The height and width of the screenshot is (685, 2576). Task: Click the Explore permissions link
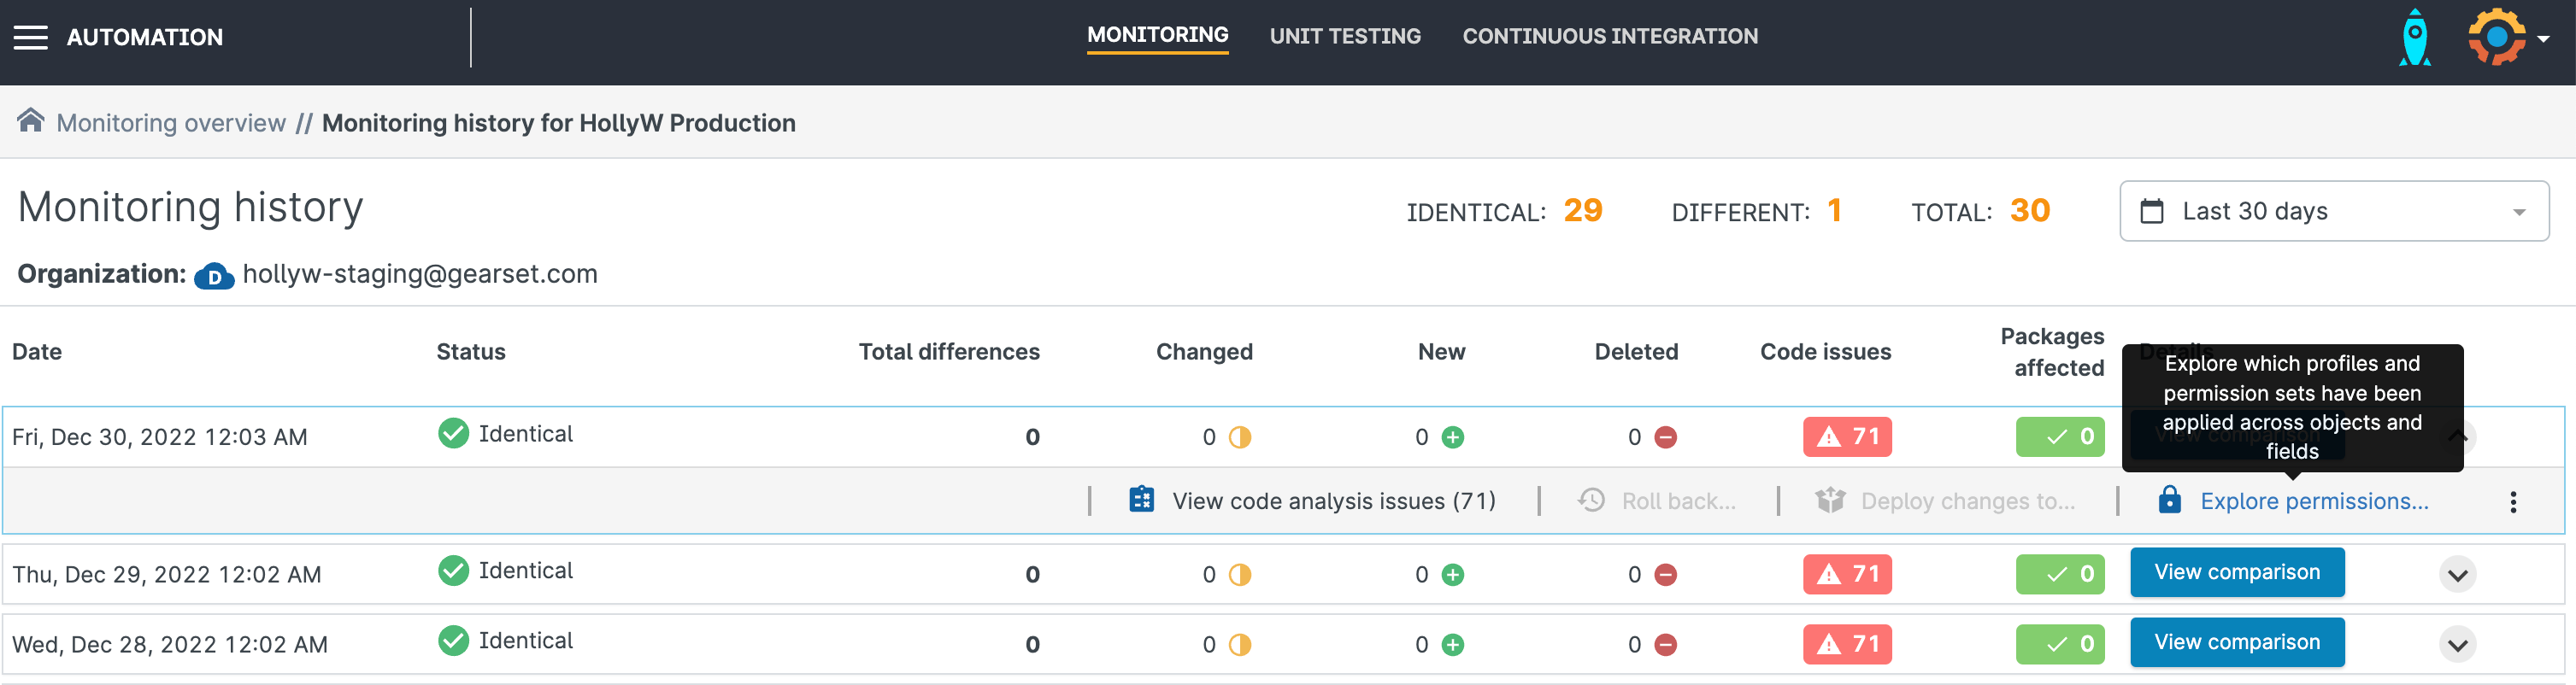2313,501
